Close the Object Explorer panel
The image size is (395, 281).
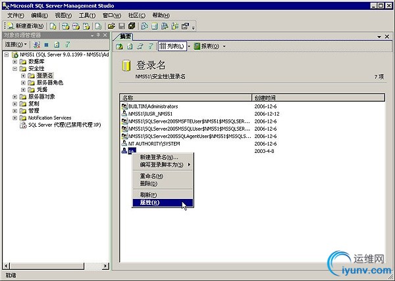(x=105, y=35)
